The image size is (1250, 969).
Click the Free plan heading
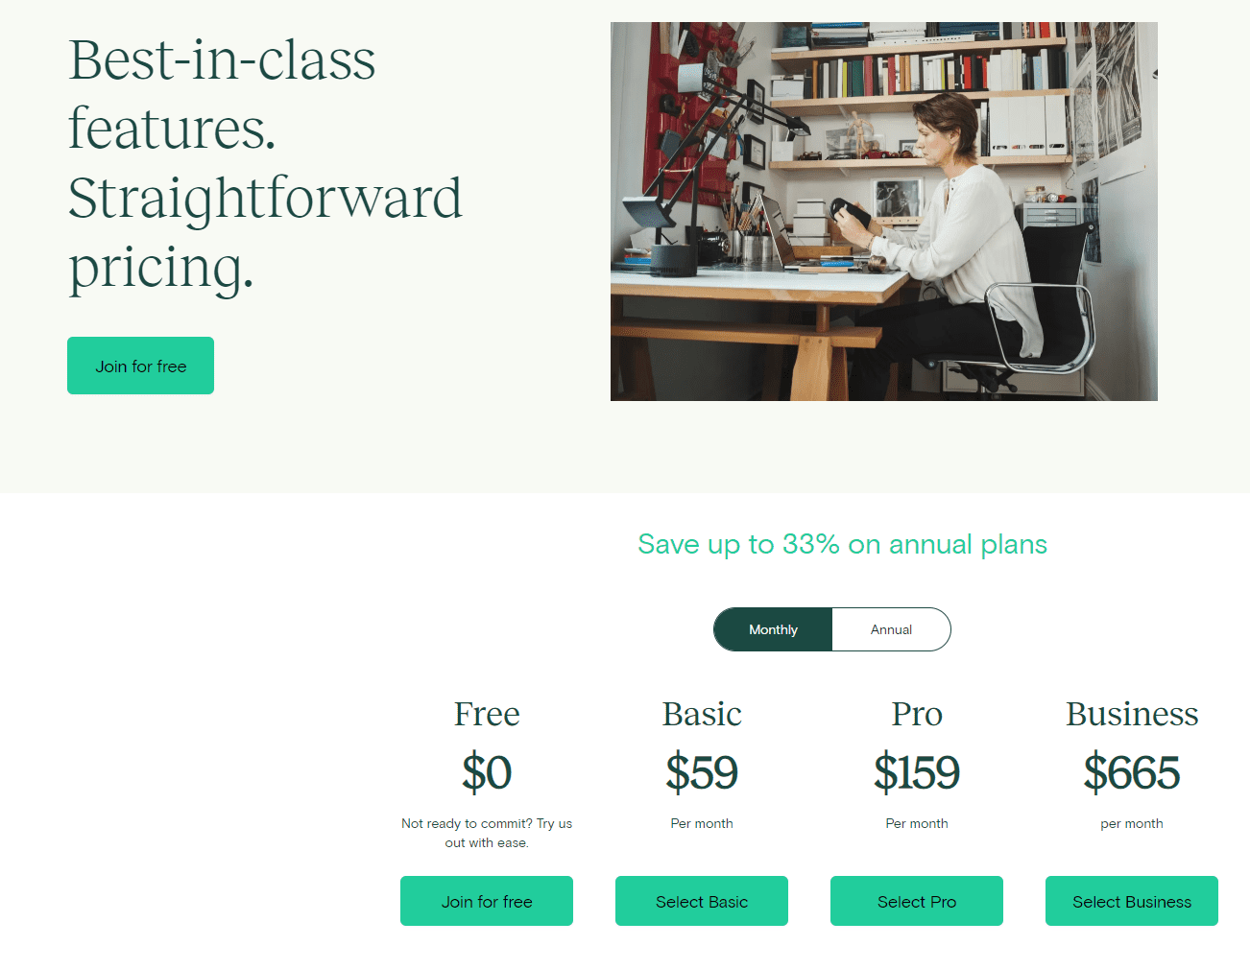487,714
